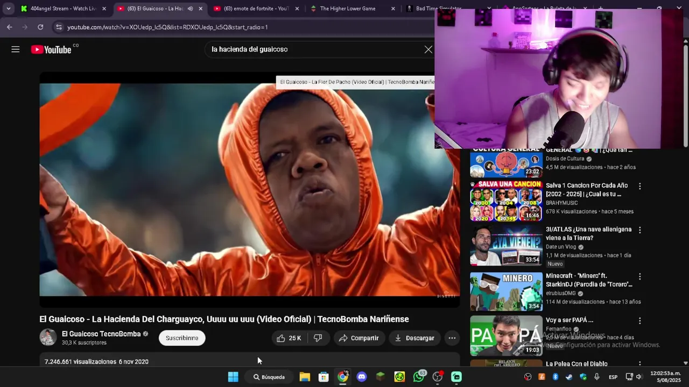The width and height of the screenshot is (689, 387).
Task: Open Microsoft Store from the taskbar
Action: click(324, 377)
